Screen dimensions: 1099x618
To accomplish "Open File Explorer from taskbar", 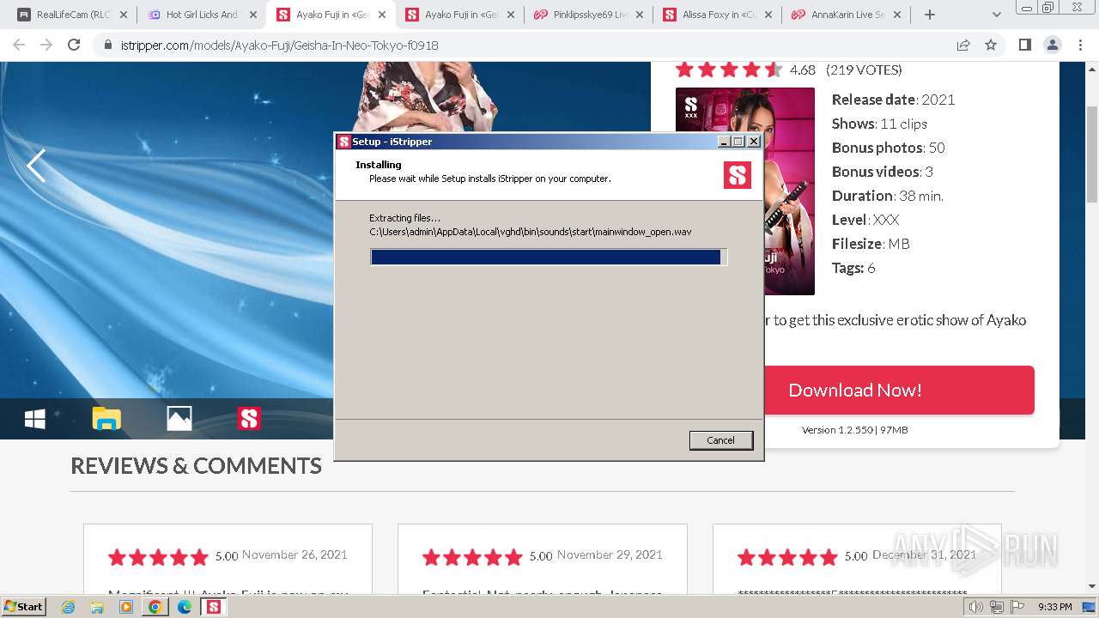I will (97, 607).
